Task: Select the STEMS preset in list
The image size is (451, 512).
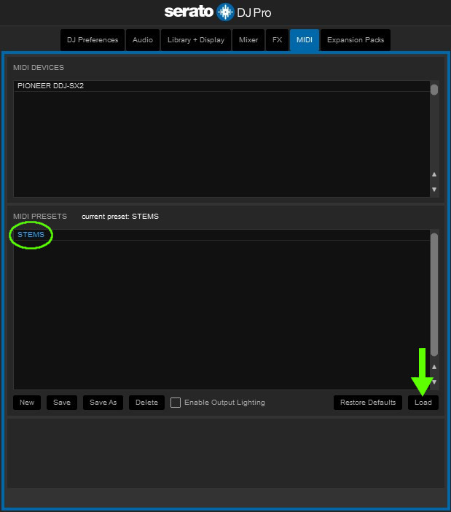Action: tap(31, 235)
